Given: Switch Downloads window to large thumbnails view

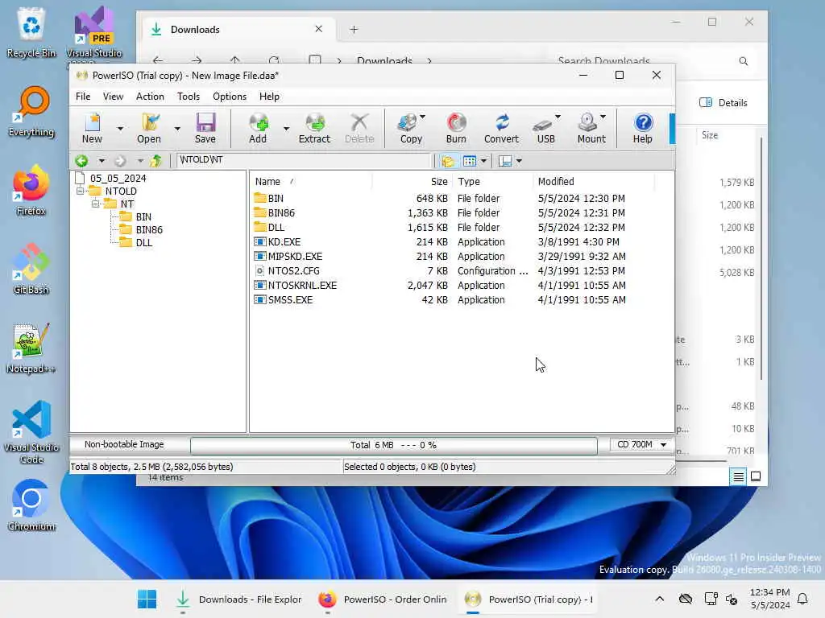Looking at the screenshot, I should [756, 476].
